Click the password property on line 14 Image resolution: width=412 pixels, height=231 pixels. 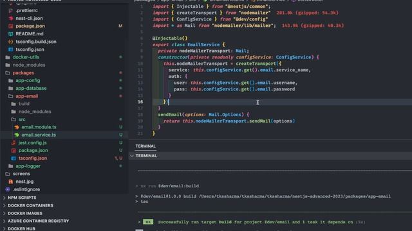(x=284, y=89)
